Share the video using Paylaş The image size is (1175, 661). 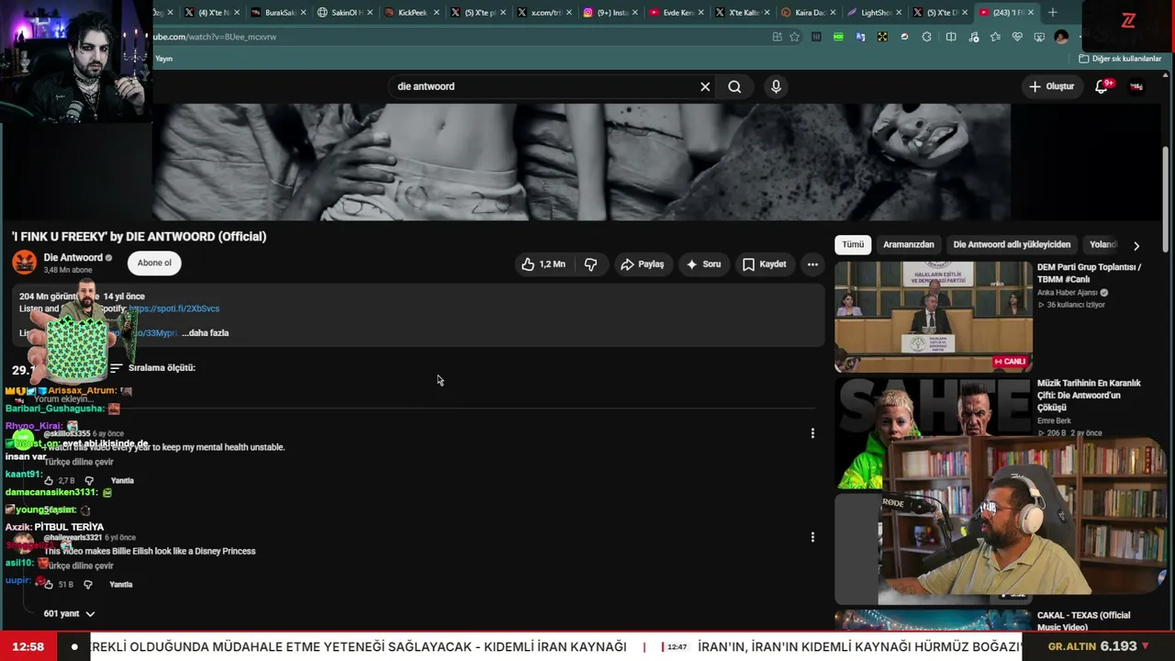tap(642, 264)
